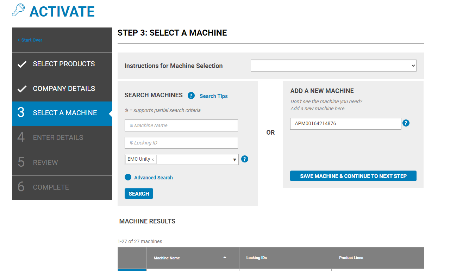The height and width of the screenshot is (271, 469).
Task: Toggle the Machine Name column sort arrow
Action: (x=224, y=258)
